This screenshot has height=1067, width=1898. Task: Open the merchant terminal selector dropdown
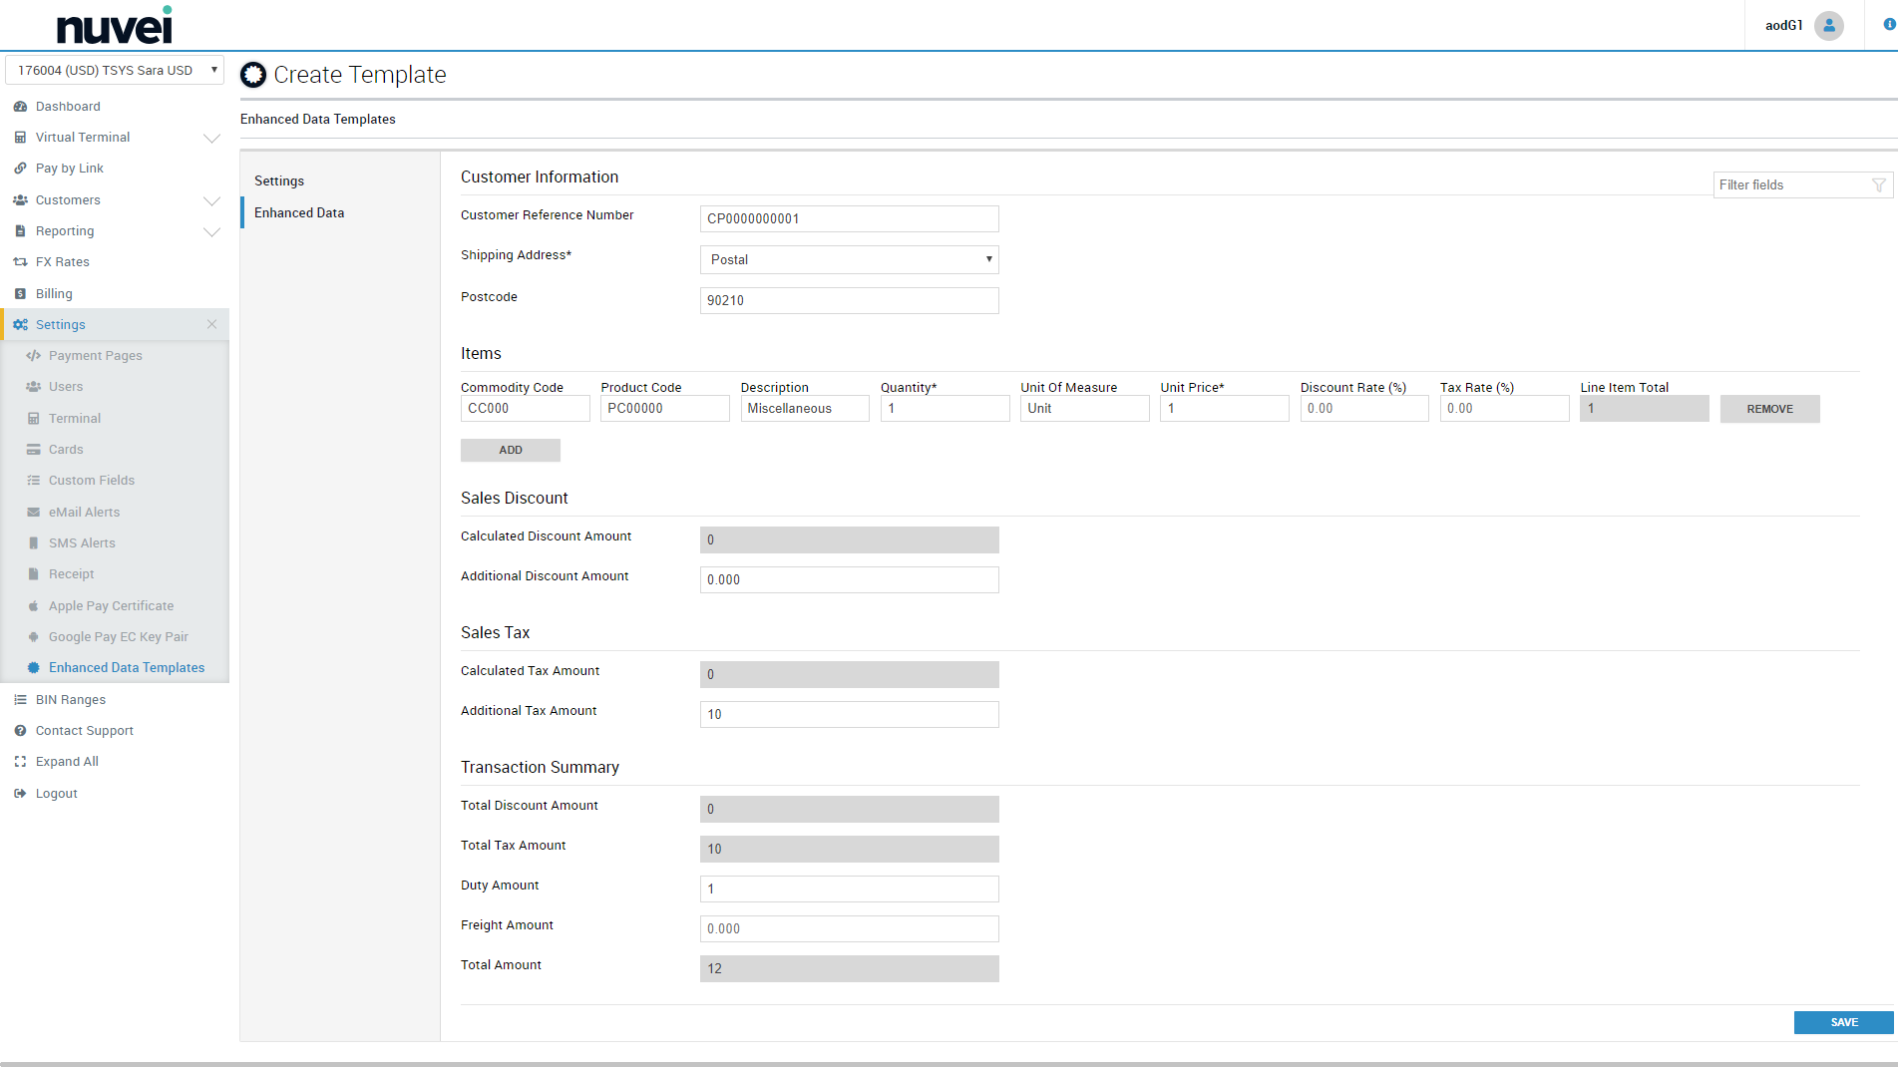(115, 70)
